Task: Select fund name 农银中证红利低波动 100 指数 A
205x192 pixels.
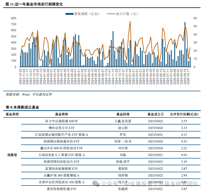Action: tap(61, 182)
